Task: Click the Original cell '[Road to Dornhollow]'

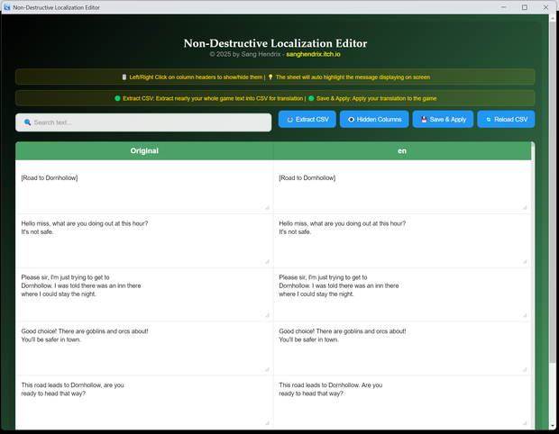Action: [144, 187]
